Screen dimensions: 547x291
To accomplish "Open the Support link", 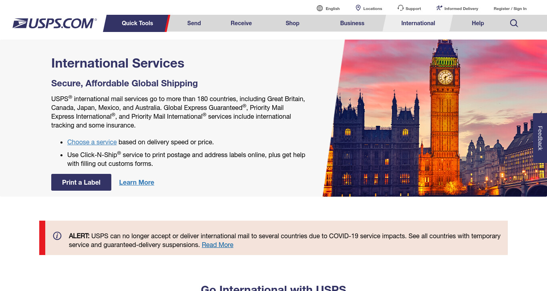I will 413,8.
